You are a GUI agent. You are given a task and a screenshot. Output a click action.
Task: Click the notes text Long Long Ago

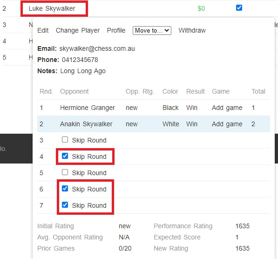(x=83, y=71)
